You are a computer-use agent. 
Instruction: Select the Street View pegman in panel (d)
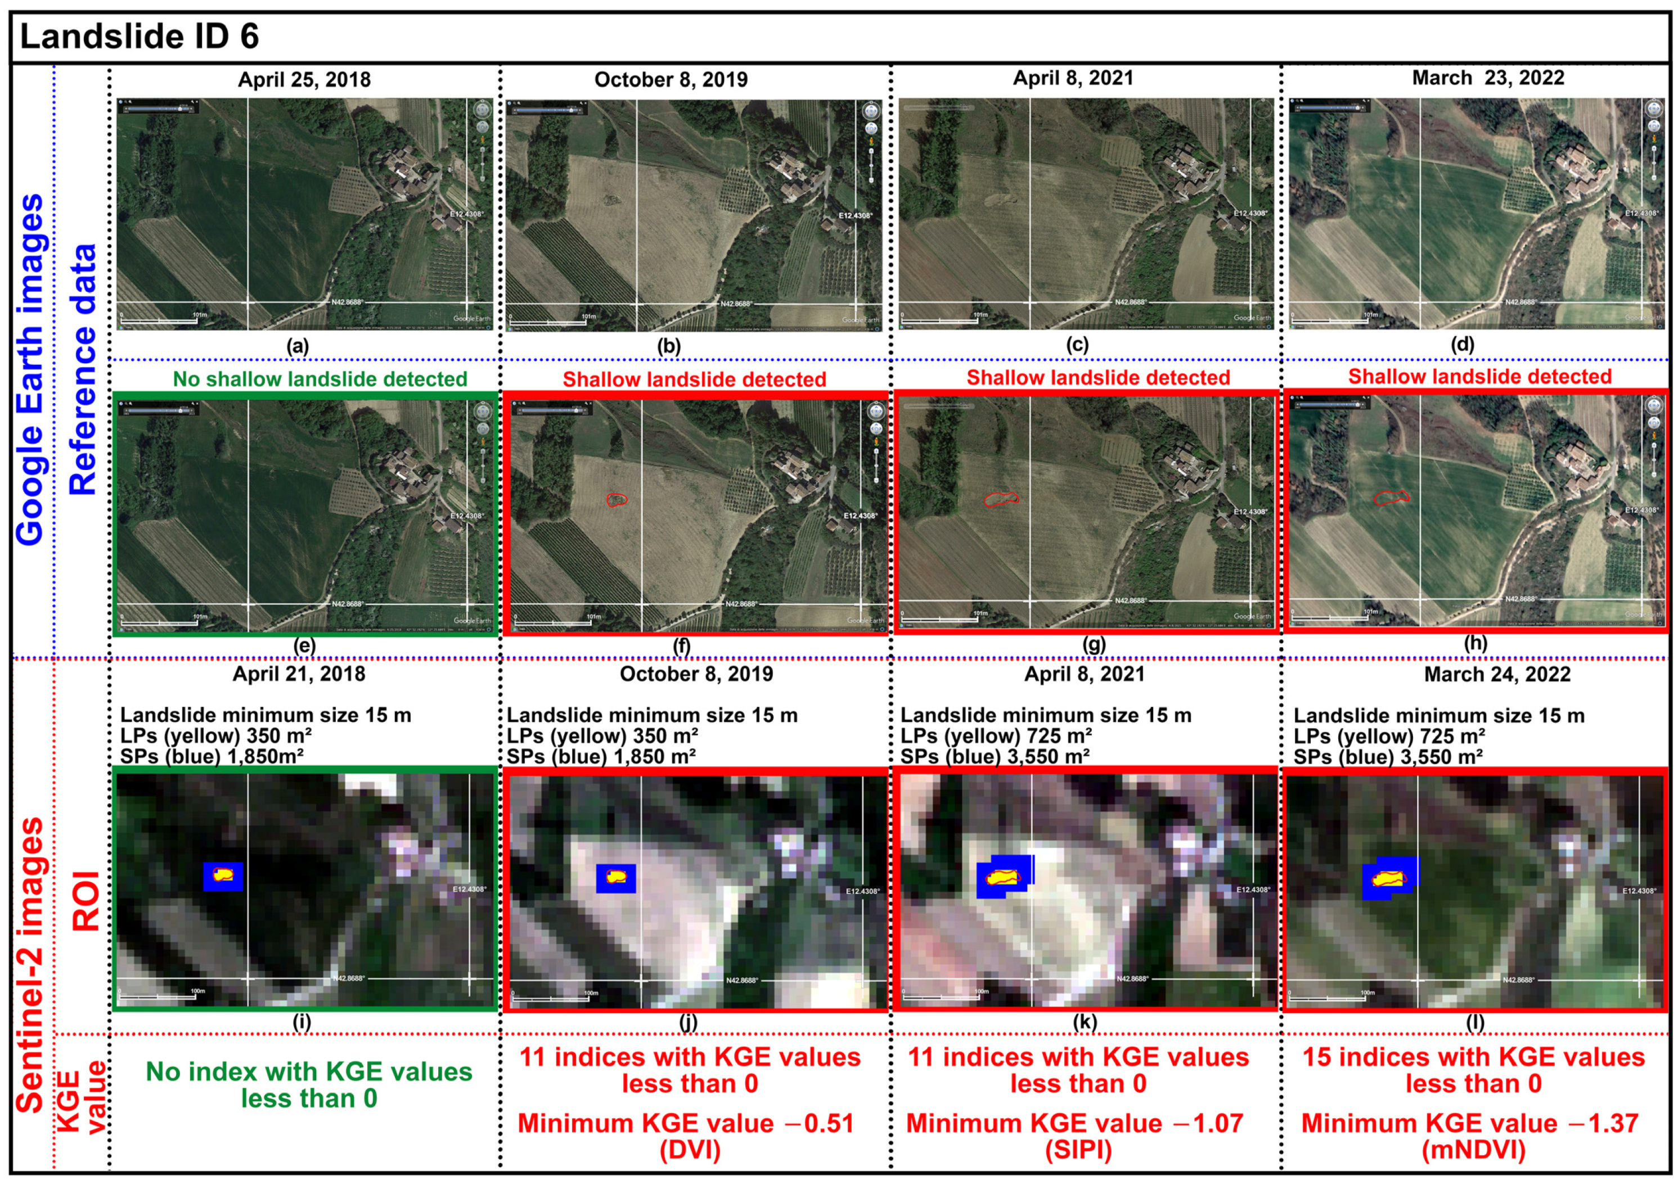tap(1654, 139)
